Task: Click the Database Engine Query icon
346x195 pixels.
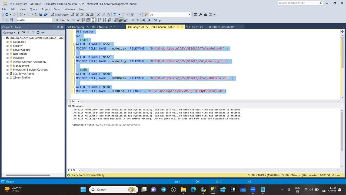Action: 72,15
